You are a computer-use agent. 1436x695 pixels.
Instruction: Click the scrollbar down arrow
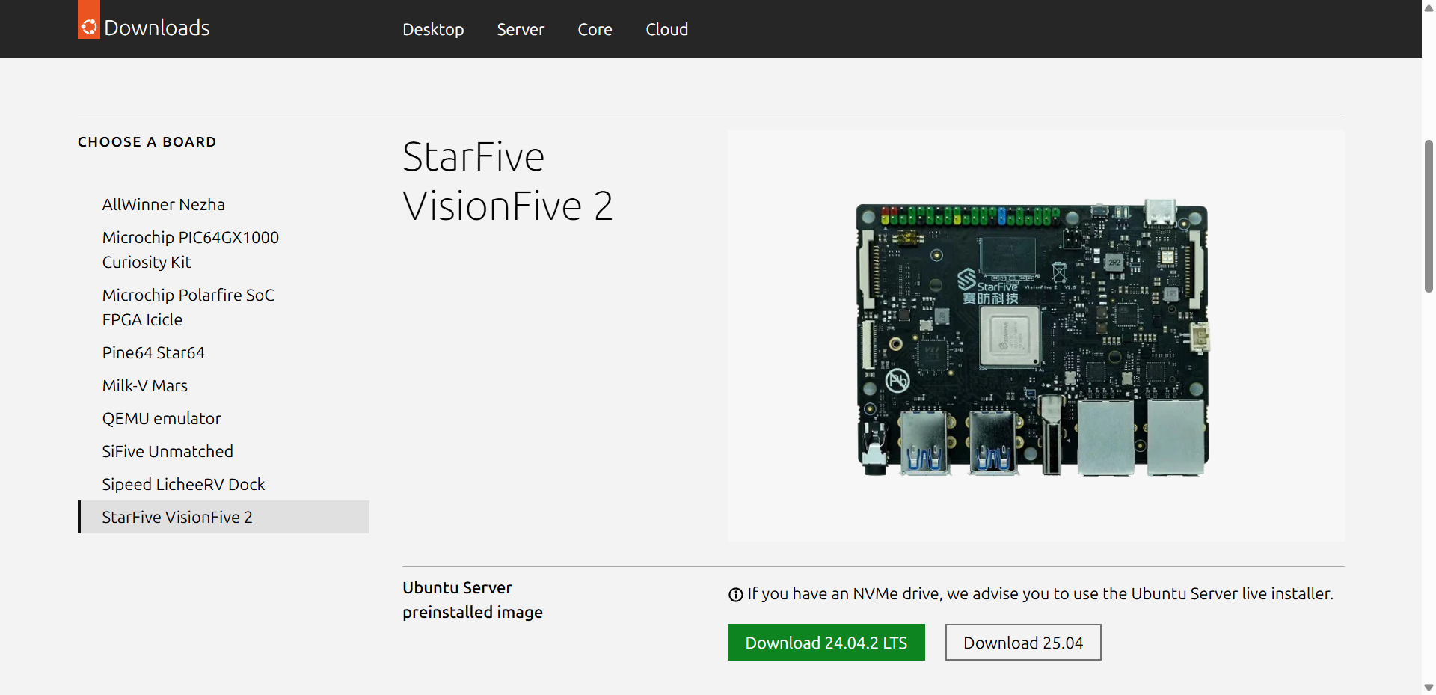click(1427, 687)
